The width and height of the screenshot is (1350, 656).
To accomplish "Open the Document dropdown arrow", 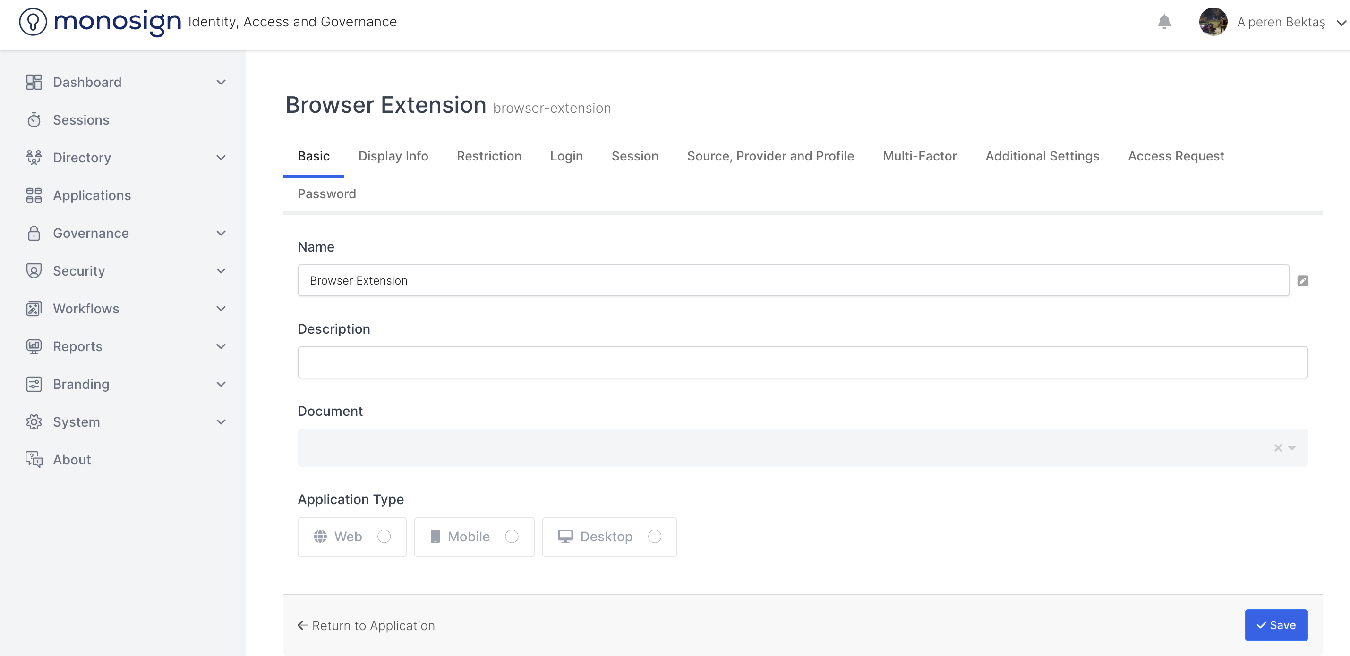I will (1292, 447).
